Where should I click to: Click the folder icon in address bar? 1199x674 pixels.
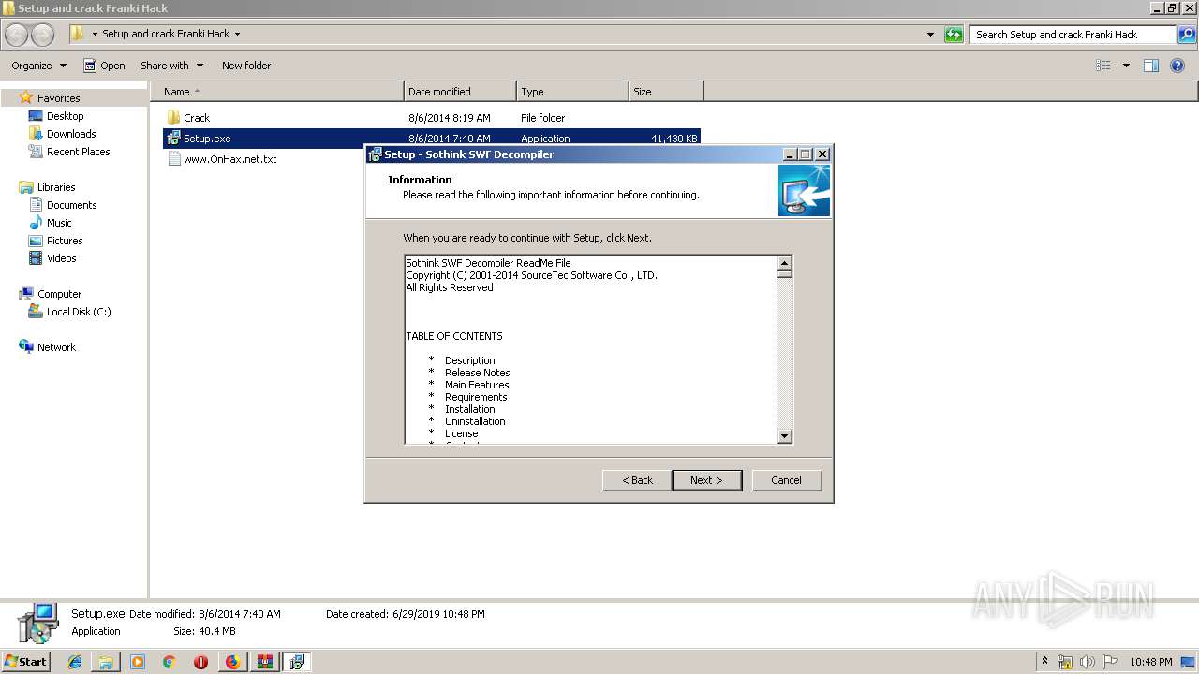(x=78, y=34)
